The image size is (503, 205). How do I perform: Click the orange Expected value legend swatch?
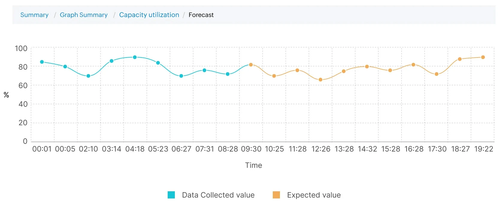(x=276, y=195)
